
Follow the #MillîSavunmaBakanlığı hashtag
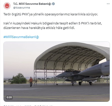[21, 37]
